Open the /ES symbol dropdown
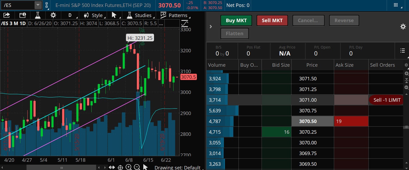This screenshot has width=409, height=170. click(38, 5)
